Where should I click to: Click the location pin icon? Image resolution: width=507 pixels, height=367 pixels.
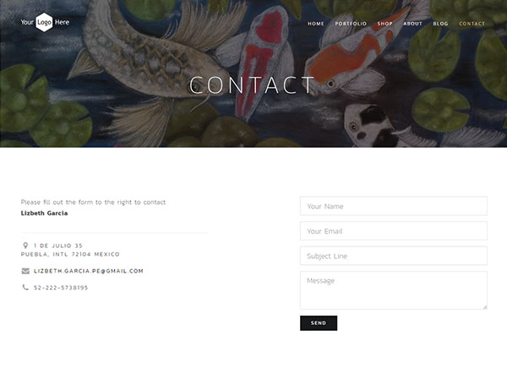coord(25,246)
